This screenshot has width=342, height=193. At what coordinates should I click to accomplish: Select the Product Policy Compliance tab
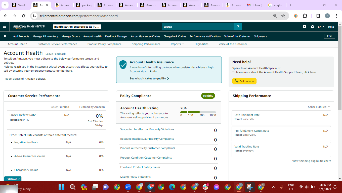(104, 44)
